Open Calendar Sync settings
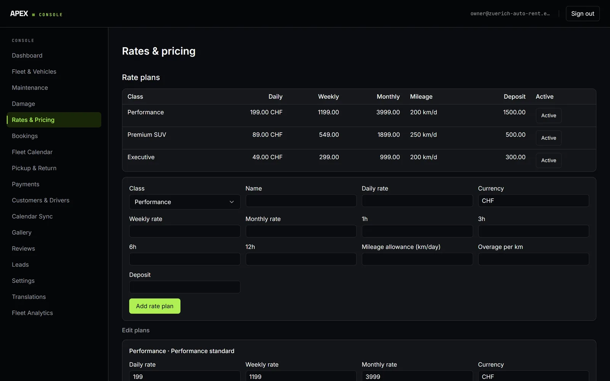The height and width of the screenshot is (381, 610). tap(54, 216)
